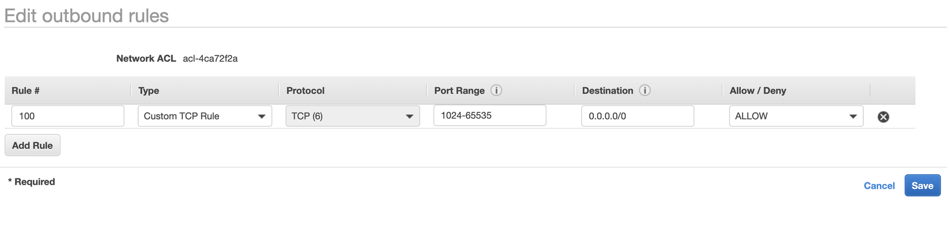Click the Type column header

149,91
